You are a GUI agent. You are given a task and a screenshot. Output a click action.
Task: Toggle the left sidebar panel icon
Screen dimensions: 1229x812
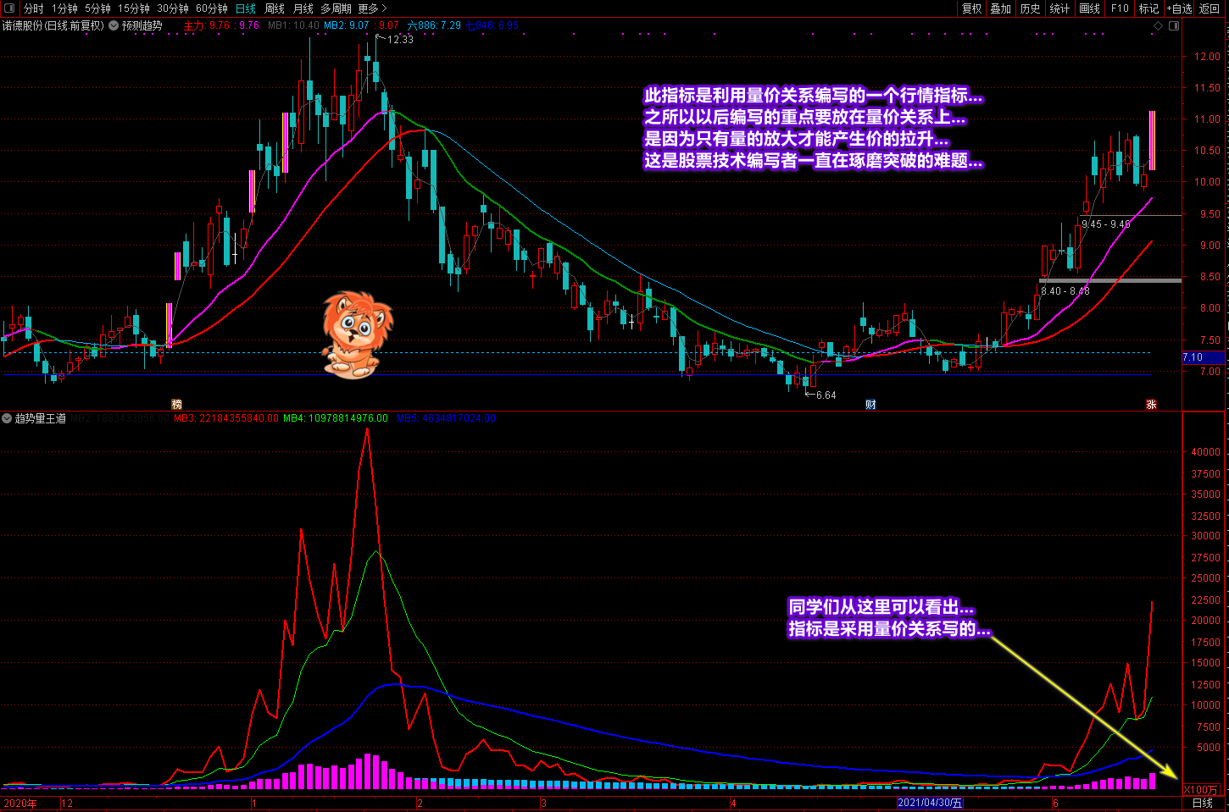point(9,8)
